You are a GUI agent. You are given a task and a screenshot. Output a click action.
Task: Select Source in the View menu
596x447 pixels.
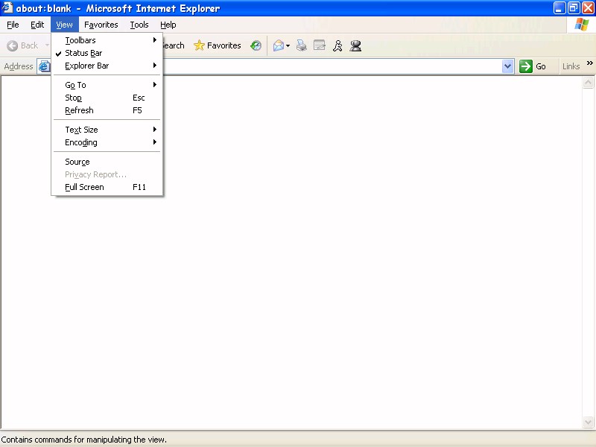[x=107, y=162]
